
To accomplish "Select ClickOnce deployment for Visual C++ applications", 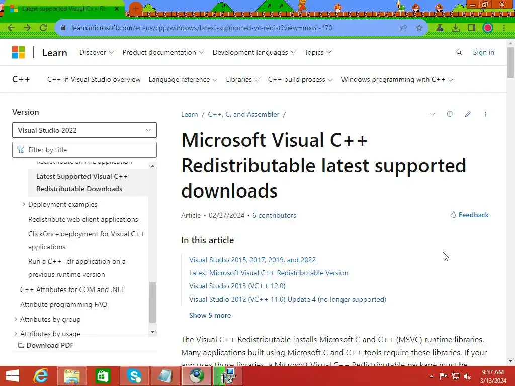I will (87, 240).
